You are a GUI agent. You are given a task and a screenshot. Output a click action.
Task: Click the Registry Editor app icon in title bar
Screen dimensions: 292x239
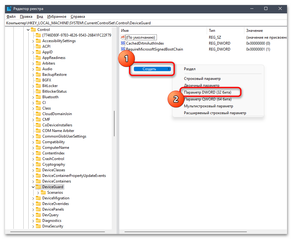[9, 9]
